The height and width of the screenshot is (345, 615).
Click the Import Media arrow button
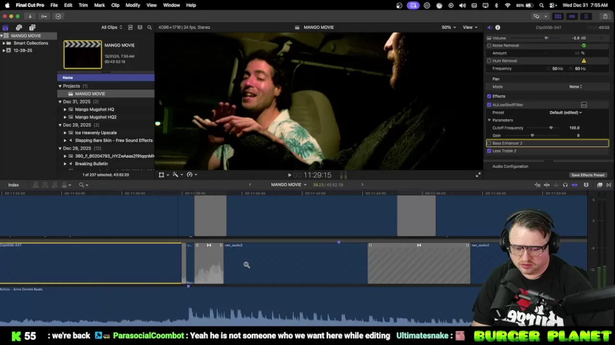tap(30, 16)
